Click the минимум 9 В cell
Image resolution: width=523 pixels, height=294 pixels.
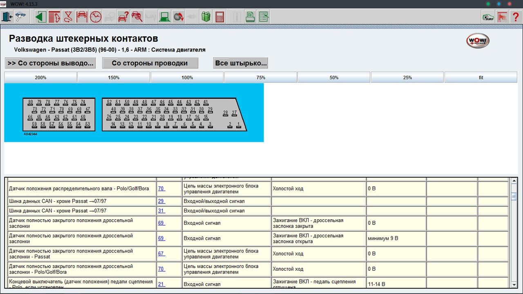click(x=396, y=238)
